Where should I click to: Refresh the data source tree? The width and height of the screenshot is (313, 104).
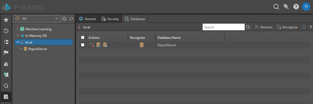point(71,19)
